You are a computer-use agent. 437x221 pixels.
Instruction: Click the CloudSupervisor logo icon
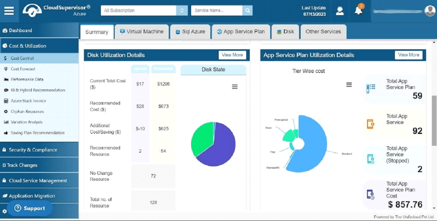point(32,10)
